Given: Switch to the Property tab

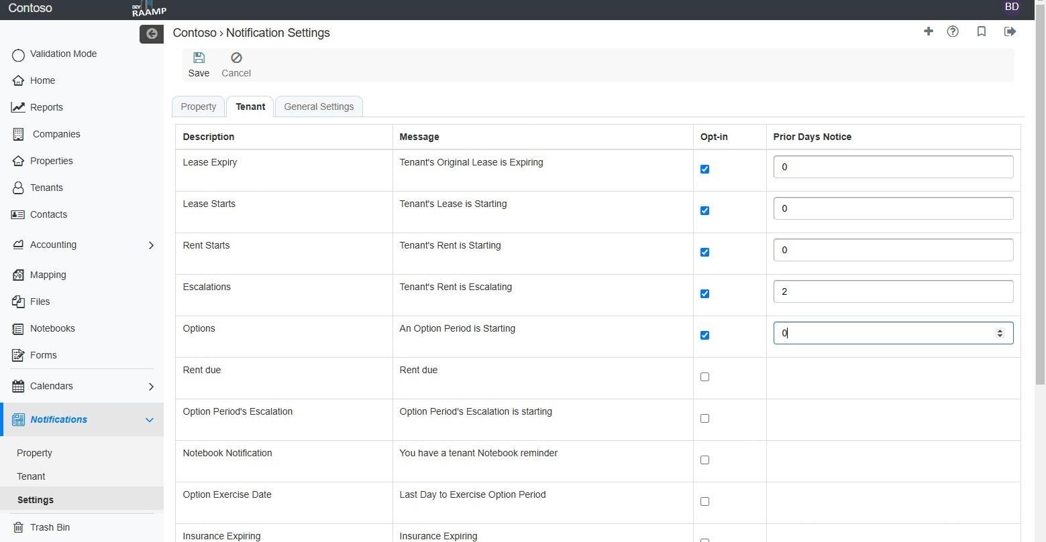Looking at the screenshot, I should [x=198, y=107].
